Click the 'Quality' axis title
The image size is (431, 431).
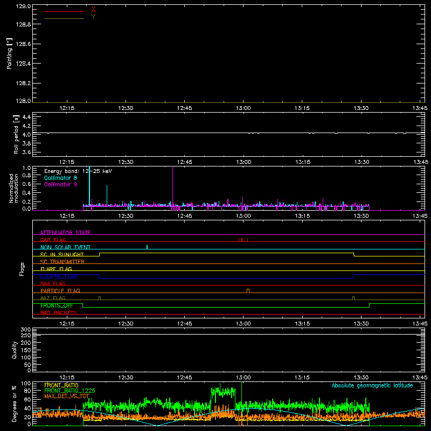[x=15, y=350]
